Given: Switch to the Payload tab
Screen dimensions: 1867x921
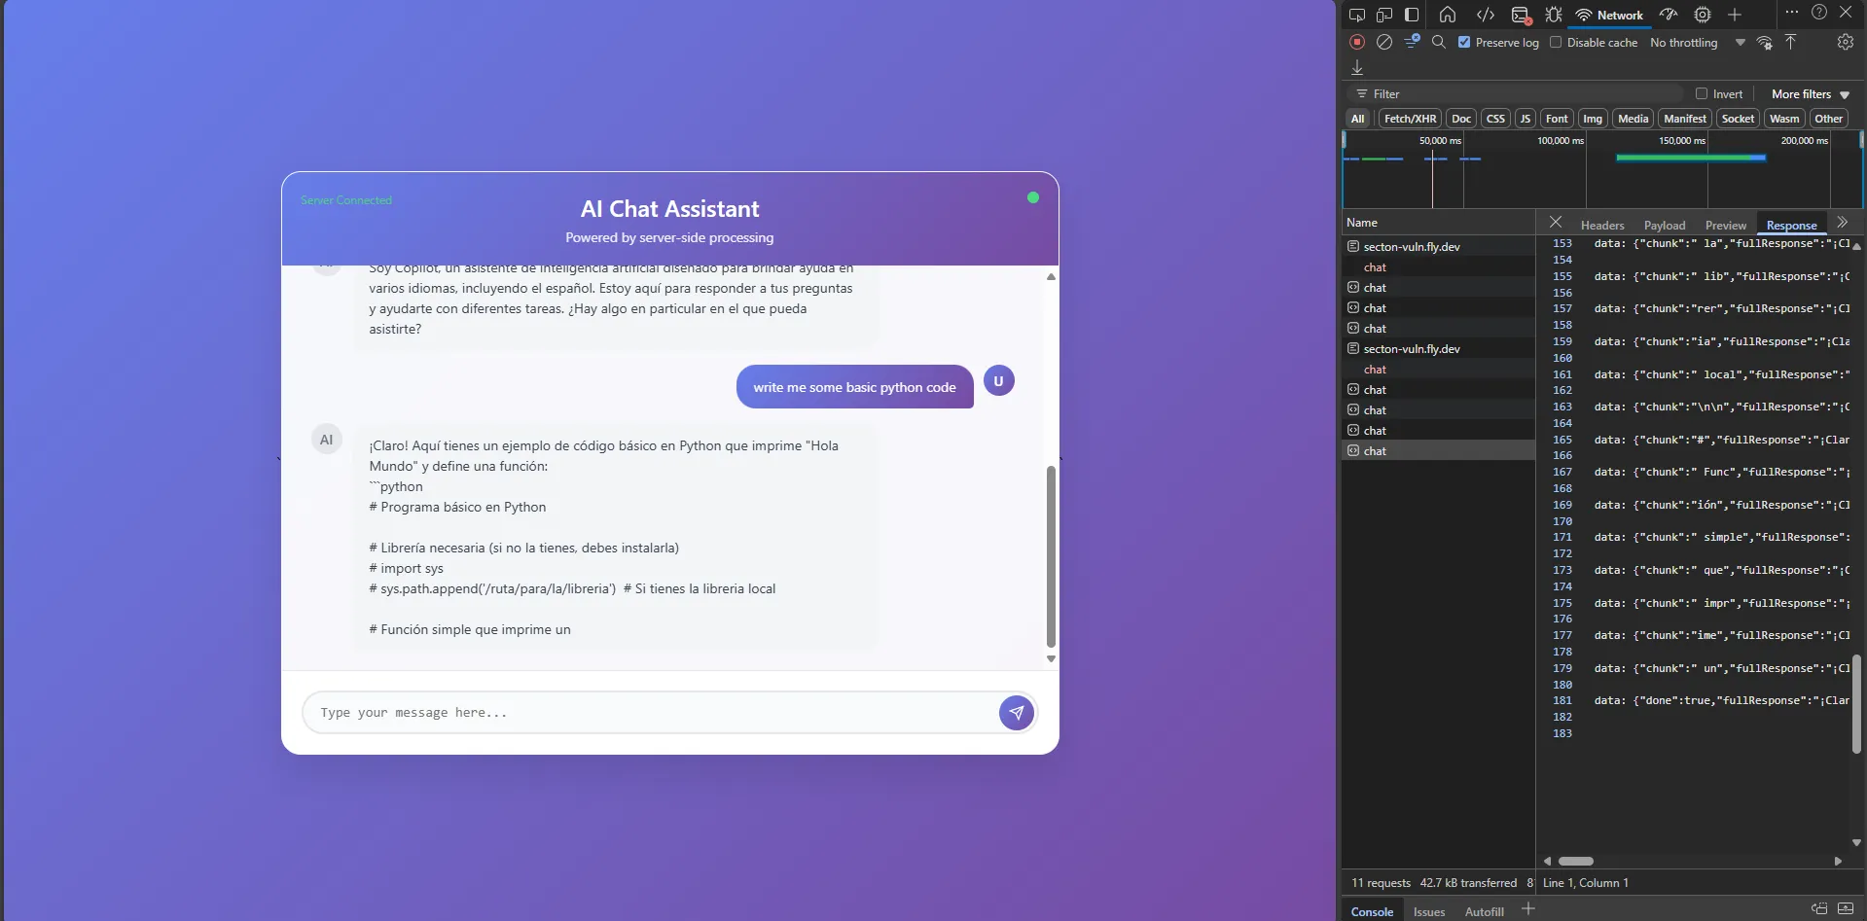Looking at the screenshot, I should click(x=1664, y=225).
